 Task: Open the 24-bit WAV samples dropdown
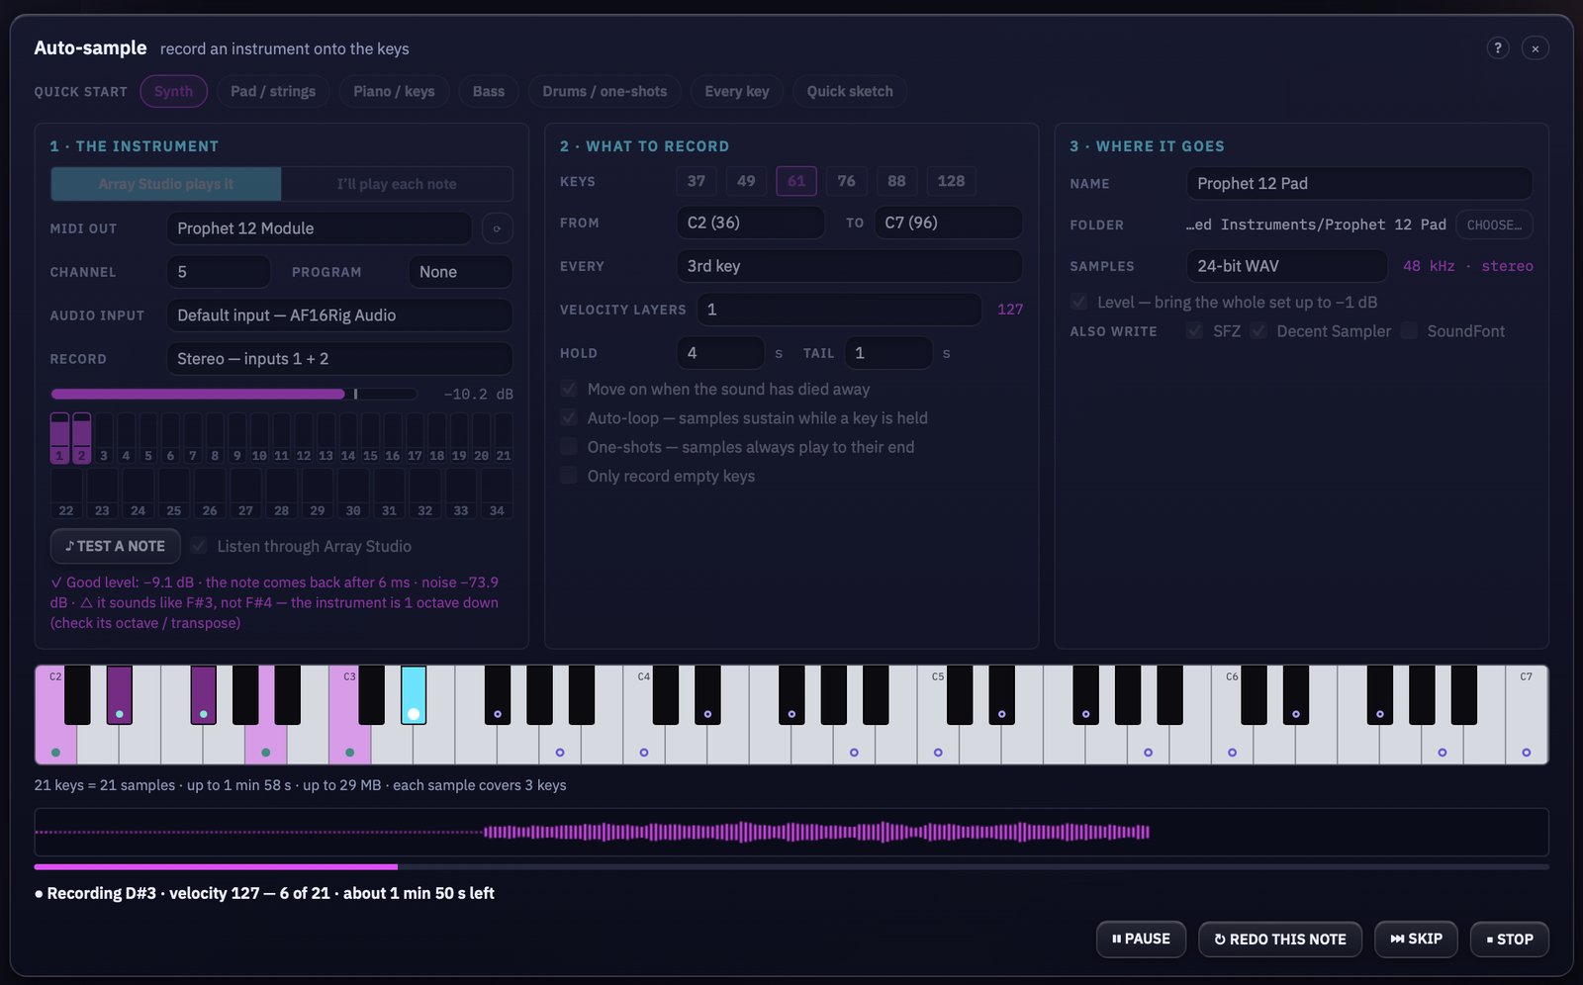(1286, 266)
